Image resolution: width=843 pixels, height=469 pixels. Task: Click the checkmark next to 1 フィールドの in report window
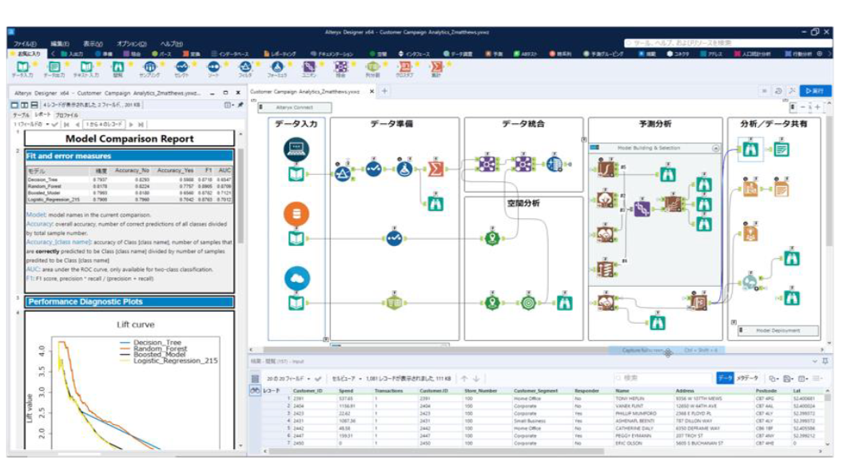pyautogui.click(x=55, y=125)
